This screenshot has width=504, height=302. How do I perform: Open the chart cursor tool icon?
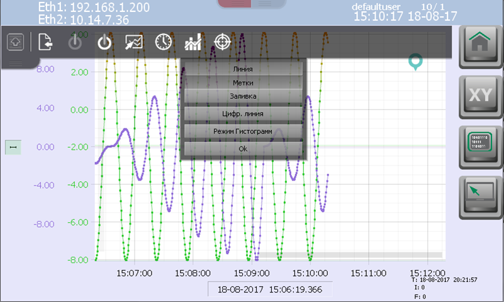coord(134,42)
